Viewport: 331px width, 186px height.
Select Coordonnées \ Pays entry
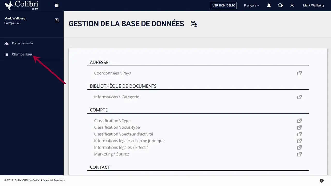tap(112, 73)
